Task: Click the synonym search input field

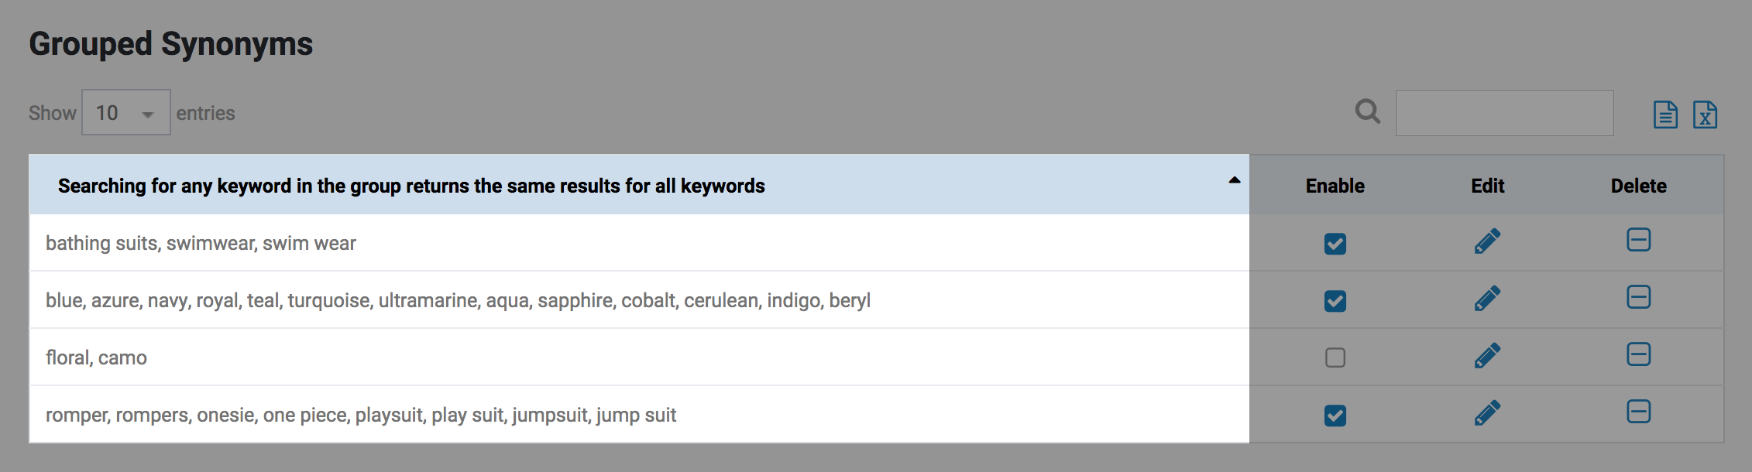Action: (x=1504, y=113)
